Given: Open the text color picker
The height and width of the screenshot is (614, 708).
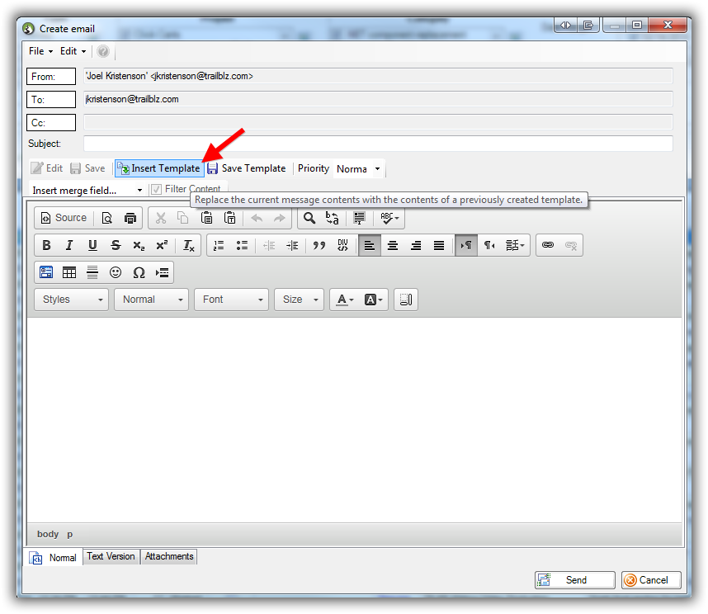Looking at the screenshot, I should [x=343, y=300].
